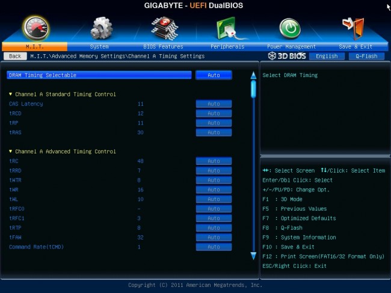Select the tRC label

pyautogui.click(x=14, y=161)
